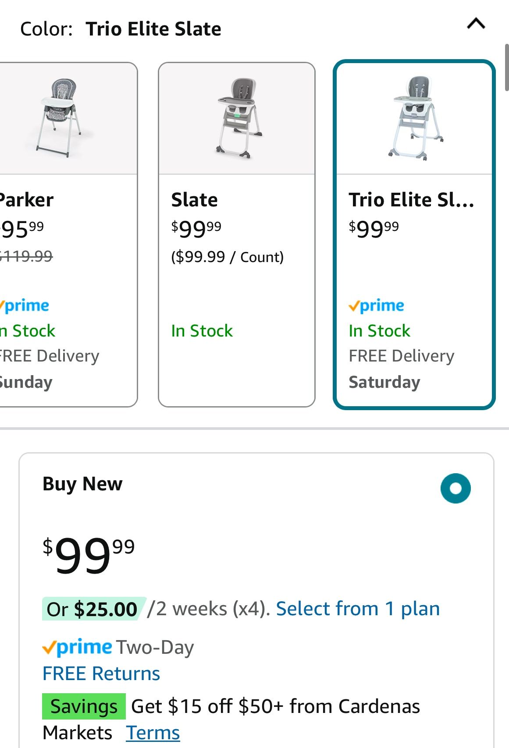This screenshot has height=748, width=509.
Task: Click the Or $25.00 installment highlight
Action: pos(92,609)
